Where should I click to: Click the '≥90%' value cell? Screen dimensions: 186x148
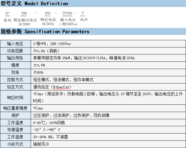pos(108,72)
